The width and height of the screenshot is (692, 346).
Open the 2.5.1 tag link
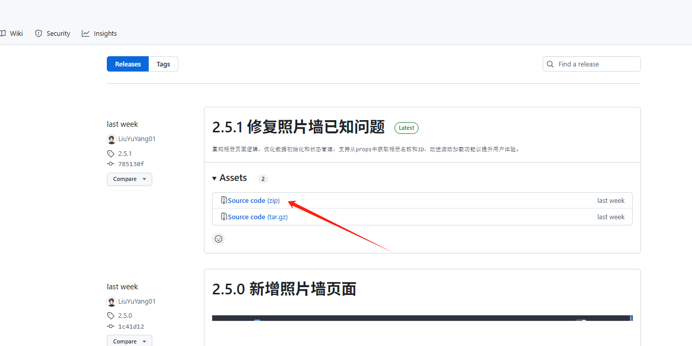pyautogui.click(x=125, y=153)
